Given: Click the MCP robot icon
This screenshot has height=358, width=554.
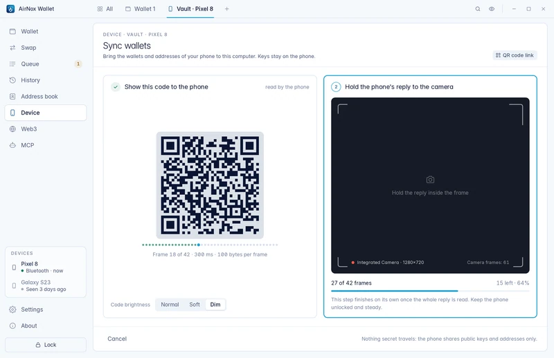Looking at the screenshot, I should tap(12, 145).
